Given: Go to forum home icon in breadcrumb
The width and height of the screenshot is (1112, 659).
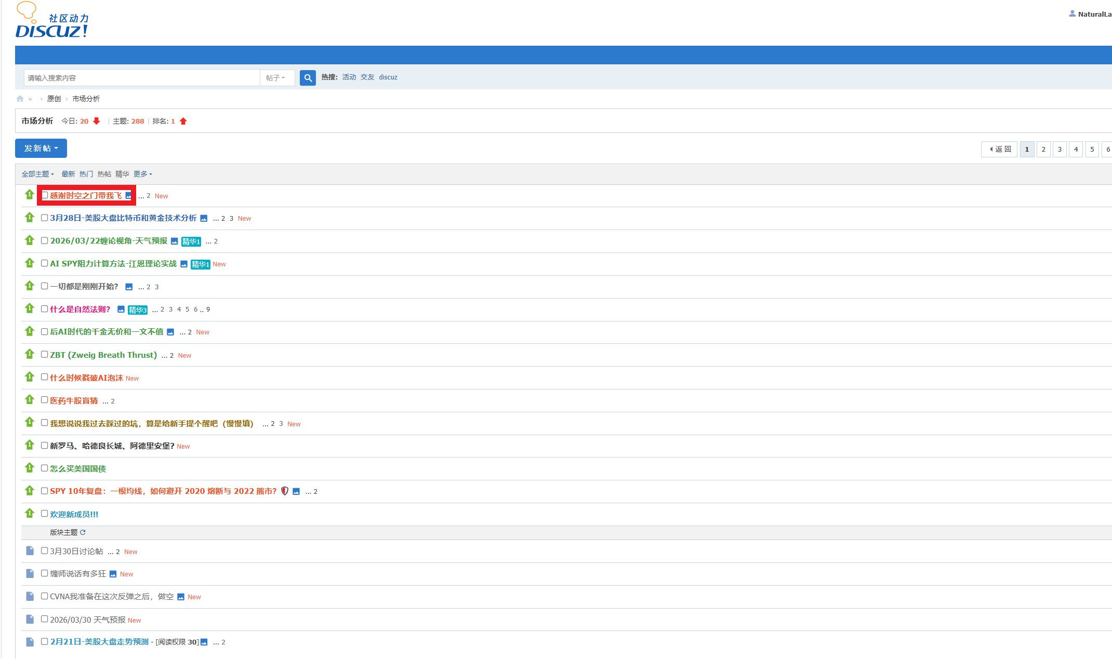Looking at the screenshot, I should tap(20, 99).
